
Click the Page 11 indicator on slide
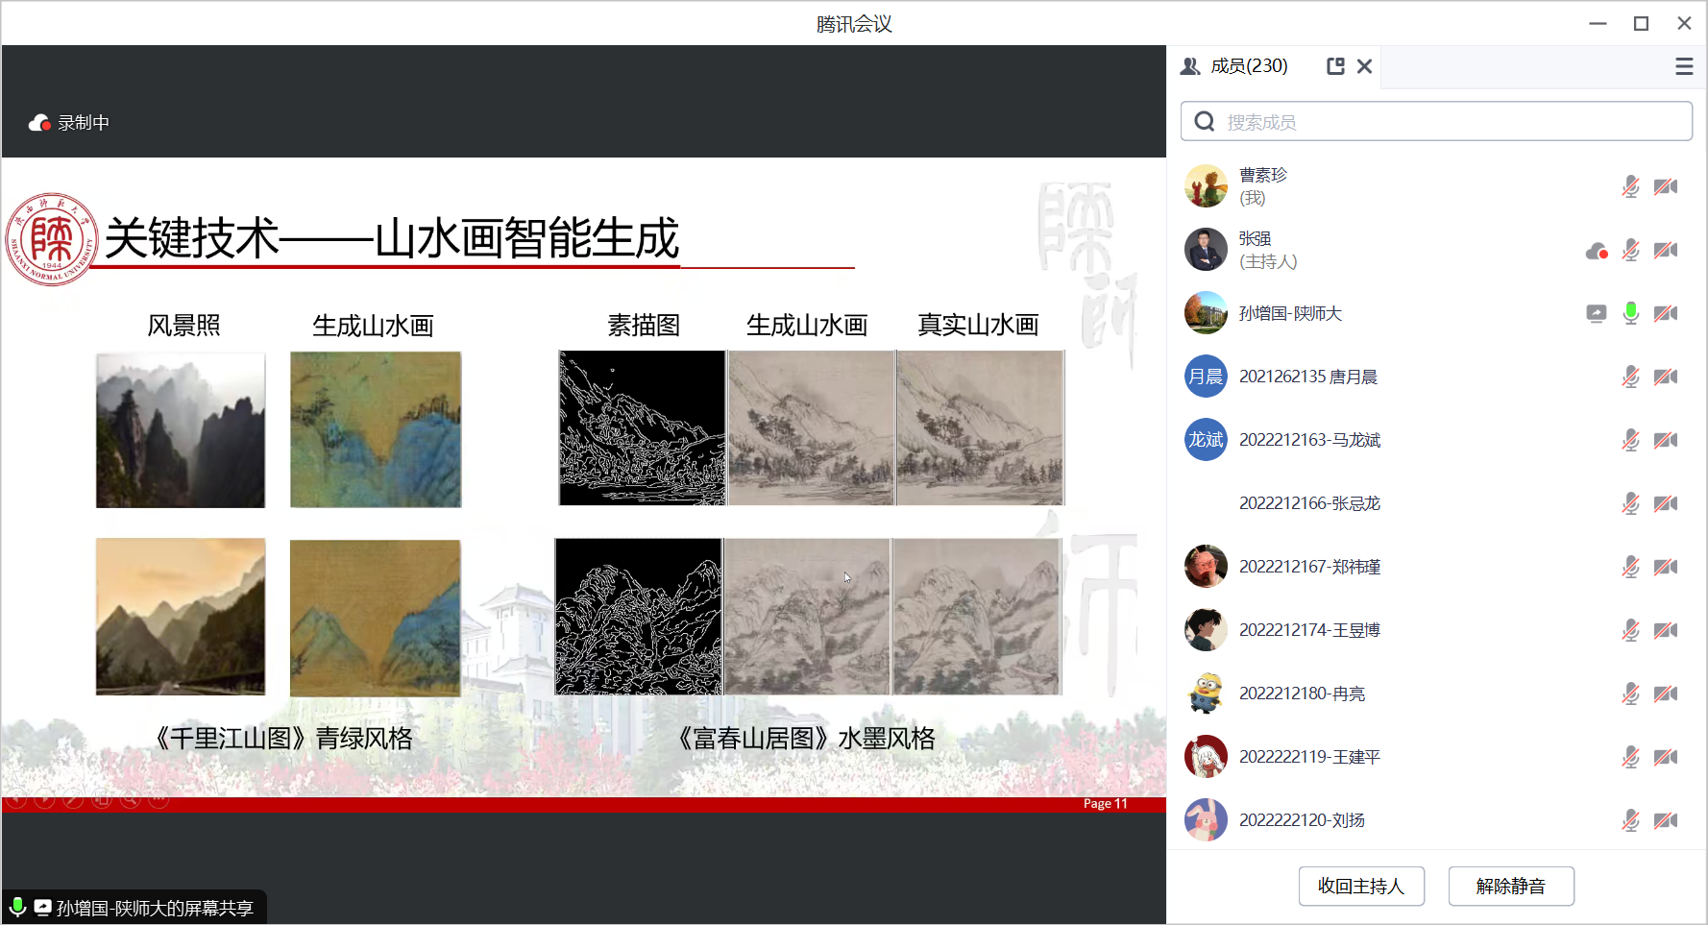(1106, 804)
